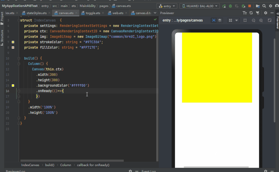Open IDE settings gear in main toolbar

point(271,6)
